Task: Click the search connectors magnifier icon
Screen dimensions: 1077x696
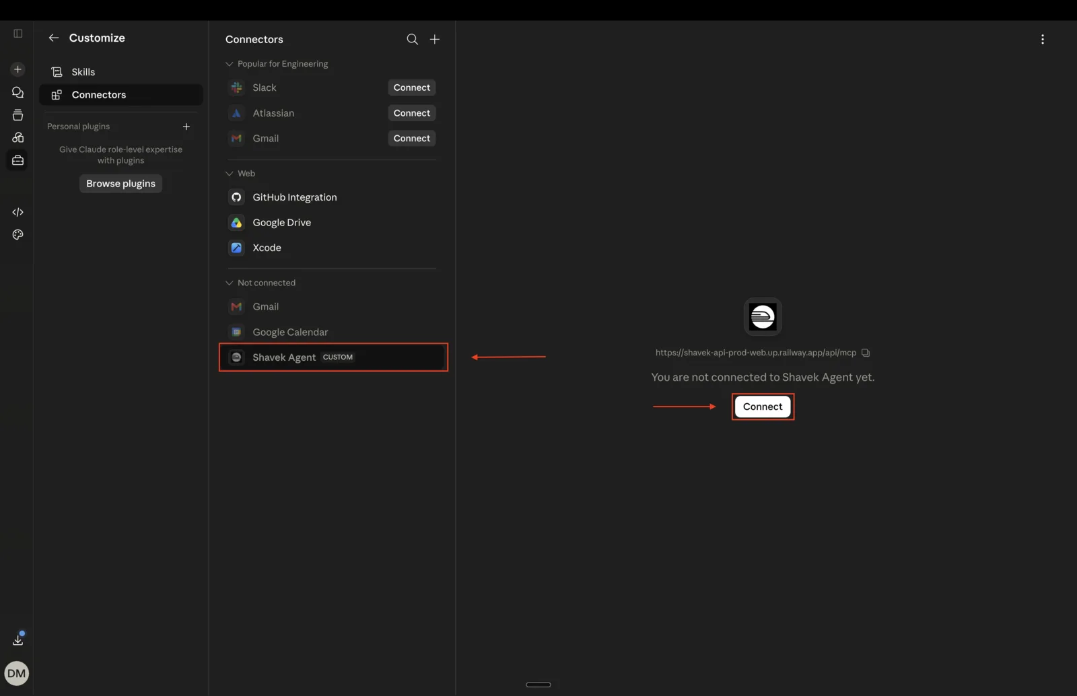Action: click(x=412, y=39)
